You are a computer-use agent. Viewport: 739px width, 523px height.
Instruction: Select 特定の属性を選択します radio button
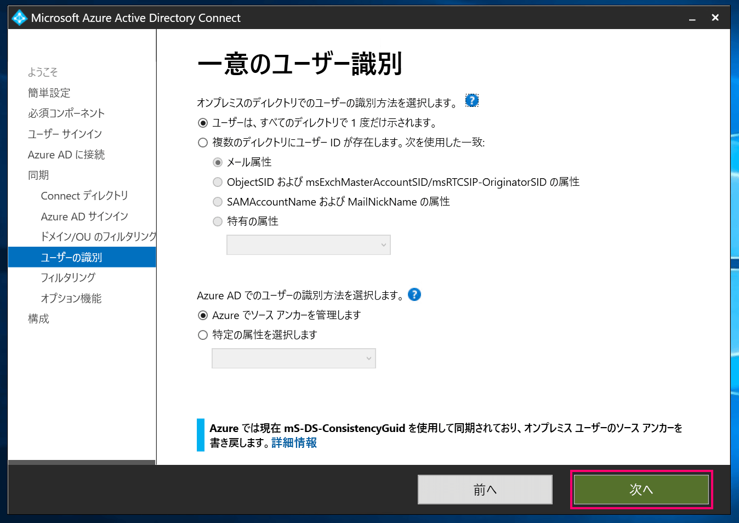pos(203,335)
